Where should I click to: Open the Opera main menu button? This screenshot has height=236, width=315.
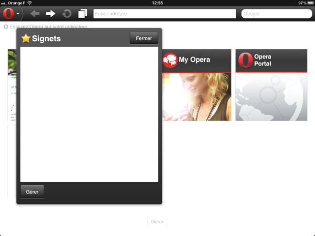point(12,14)
